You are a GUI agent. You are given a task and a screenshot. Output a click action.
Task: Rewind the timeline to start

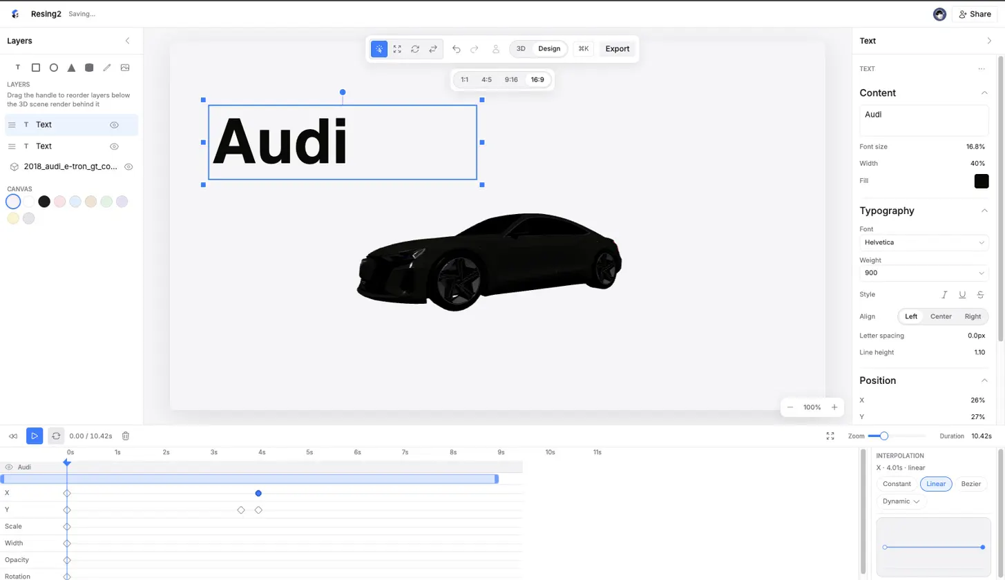(13, 436)
